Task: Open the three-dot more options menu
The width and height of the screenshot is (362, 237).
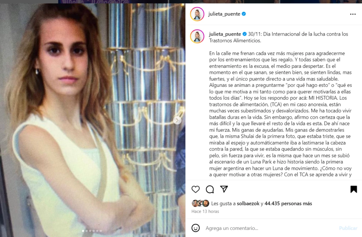Action: [353, 14]
